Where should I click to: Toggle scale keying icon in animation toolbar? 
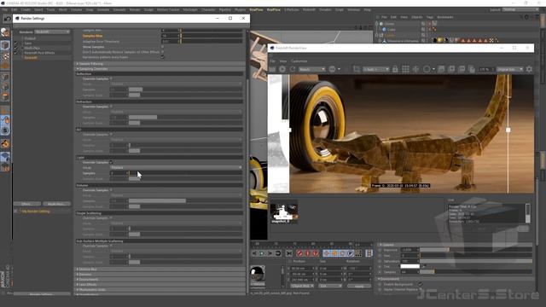point(334,253)
